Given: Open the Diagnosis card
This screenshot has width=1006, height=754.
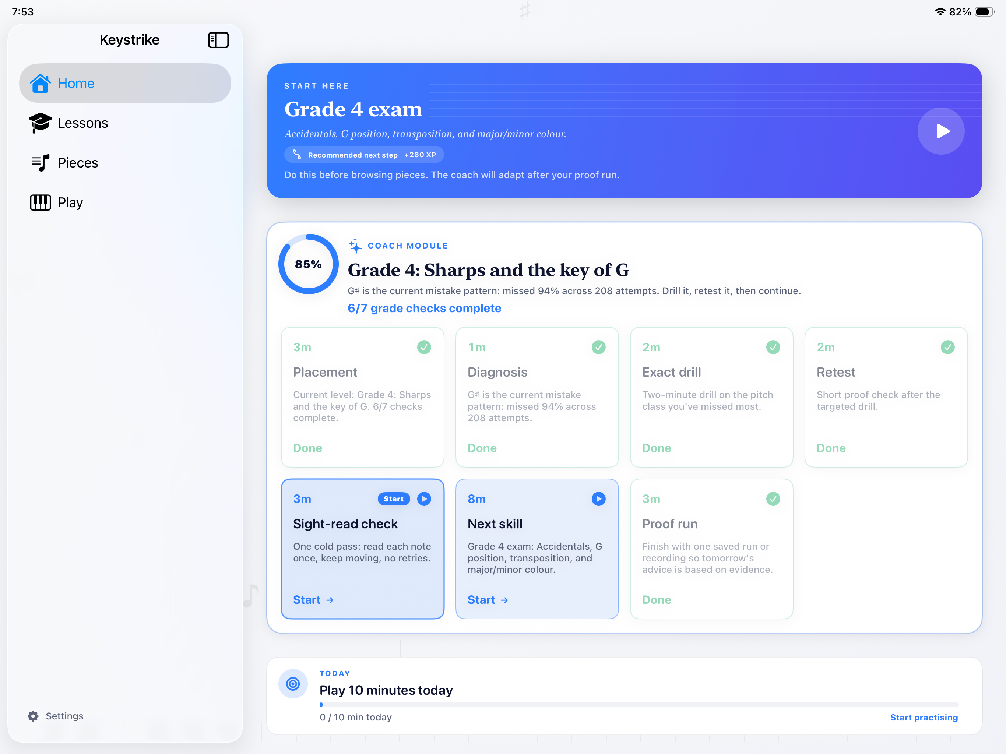Looking at the screenshot, I should point(537,397).
